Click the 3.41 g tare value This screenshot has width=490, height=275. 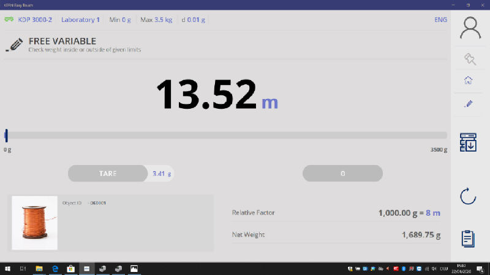(162, 174)
